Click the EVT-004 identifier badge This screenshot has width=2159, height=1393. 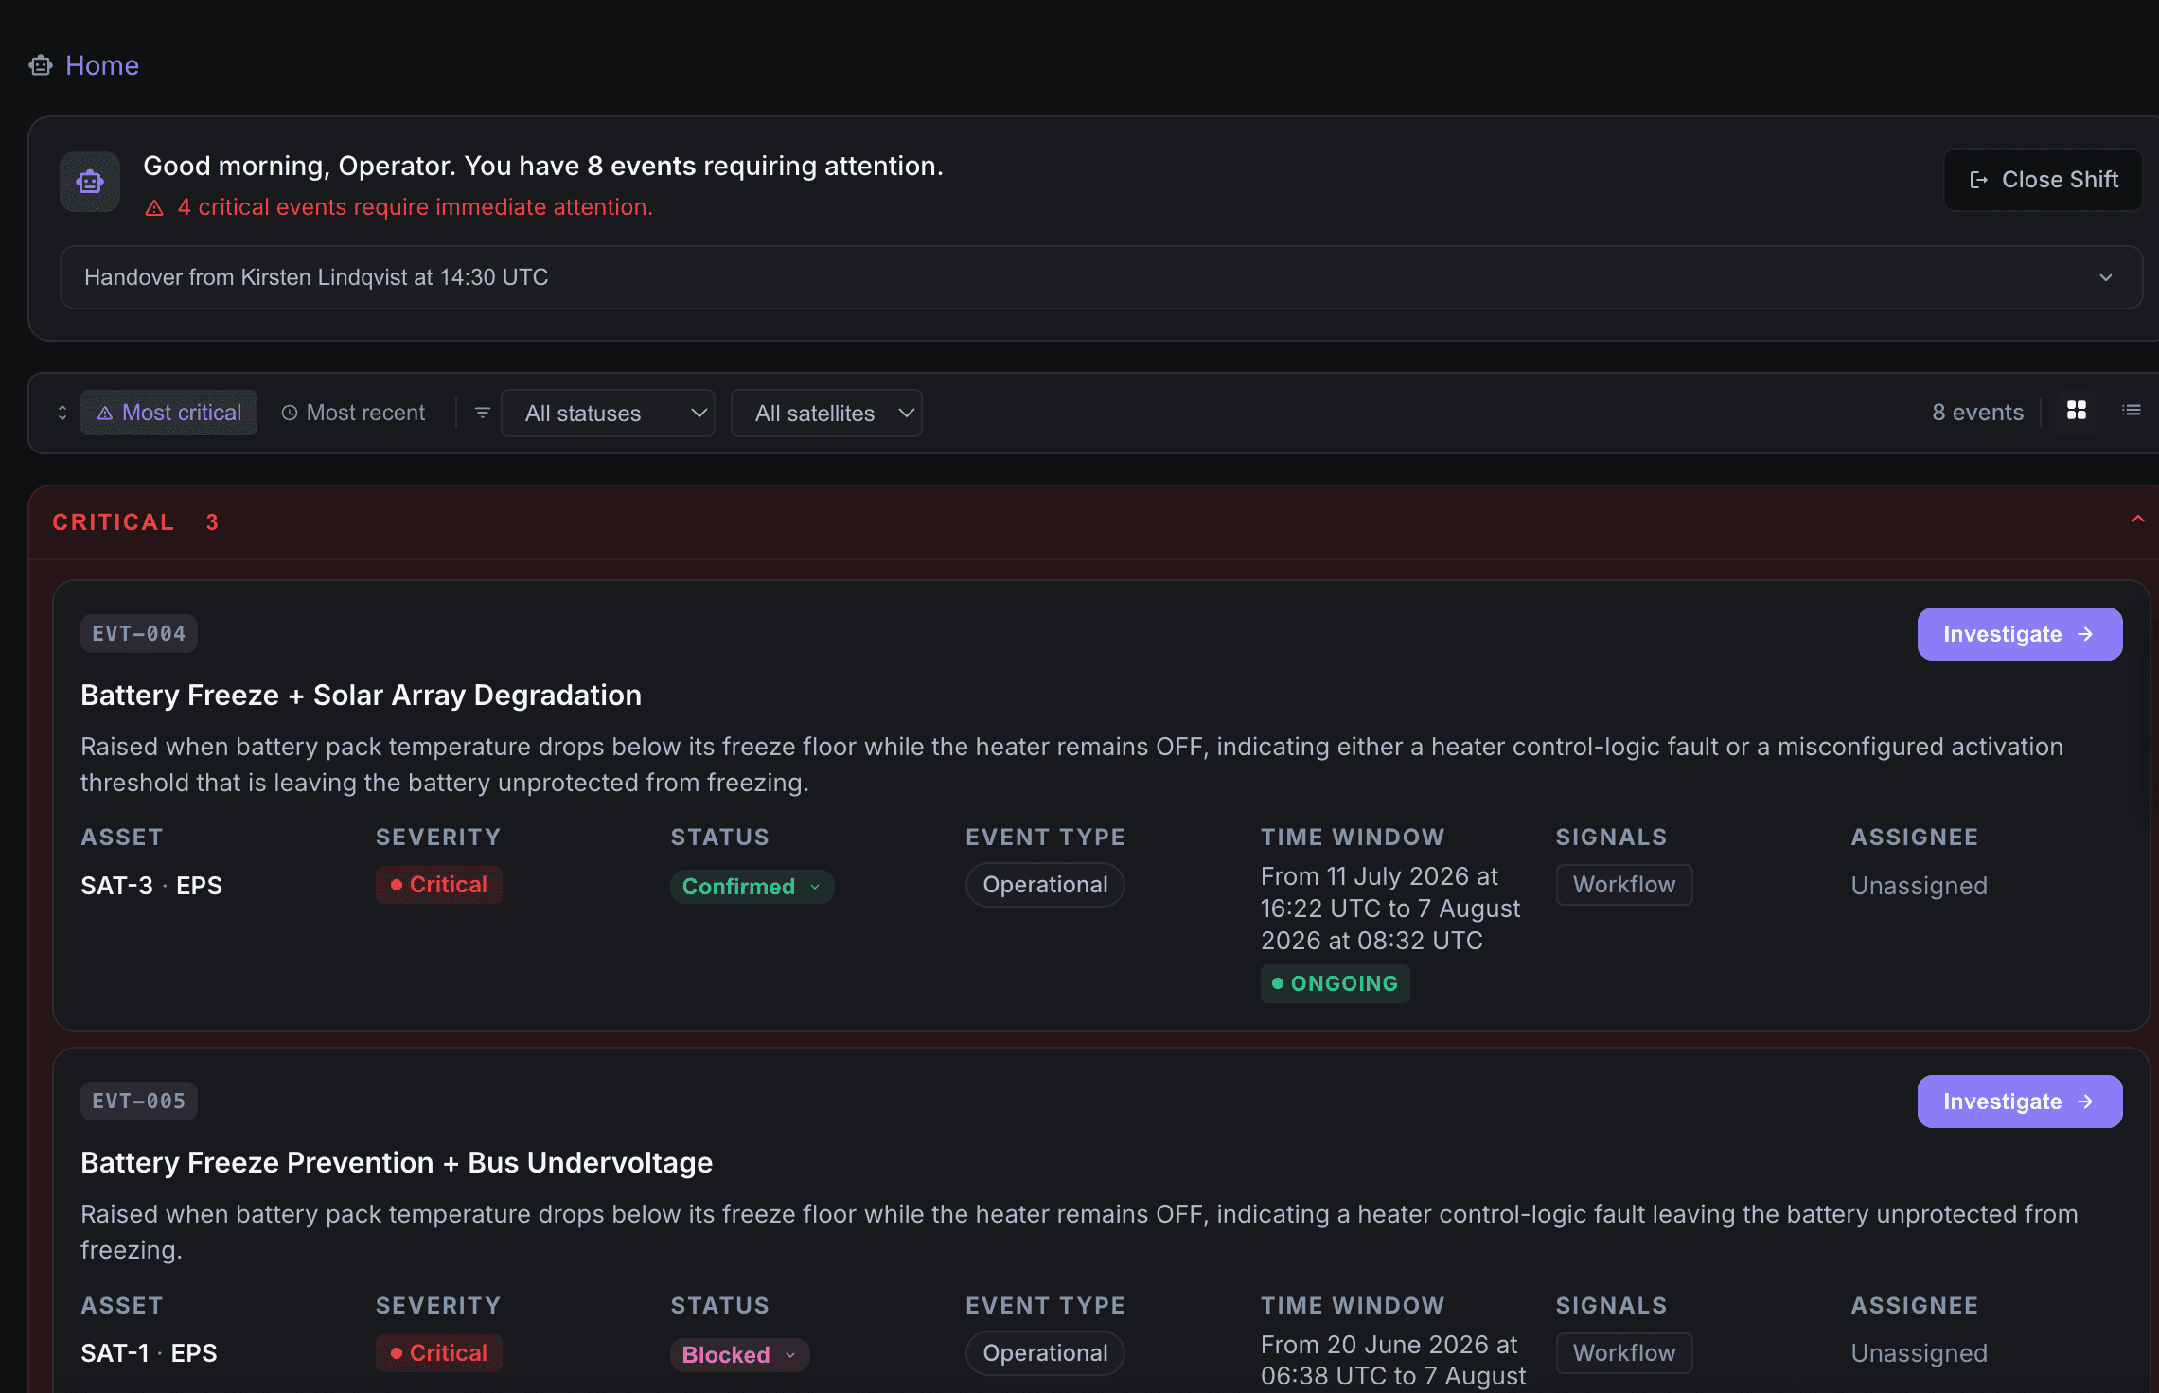pos(139,634)
